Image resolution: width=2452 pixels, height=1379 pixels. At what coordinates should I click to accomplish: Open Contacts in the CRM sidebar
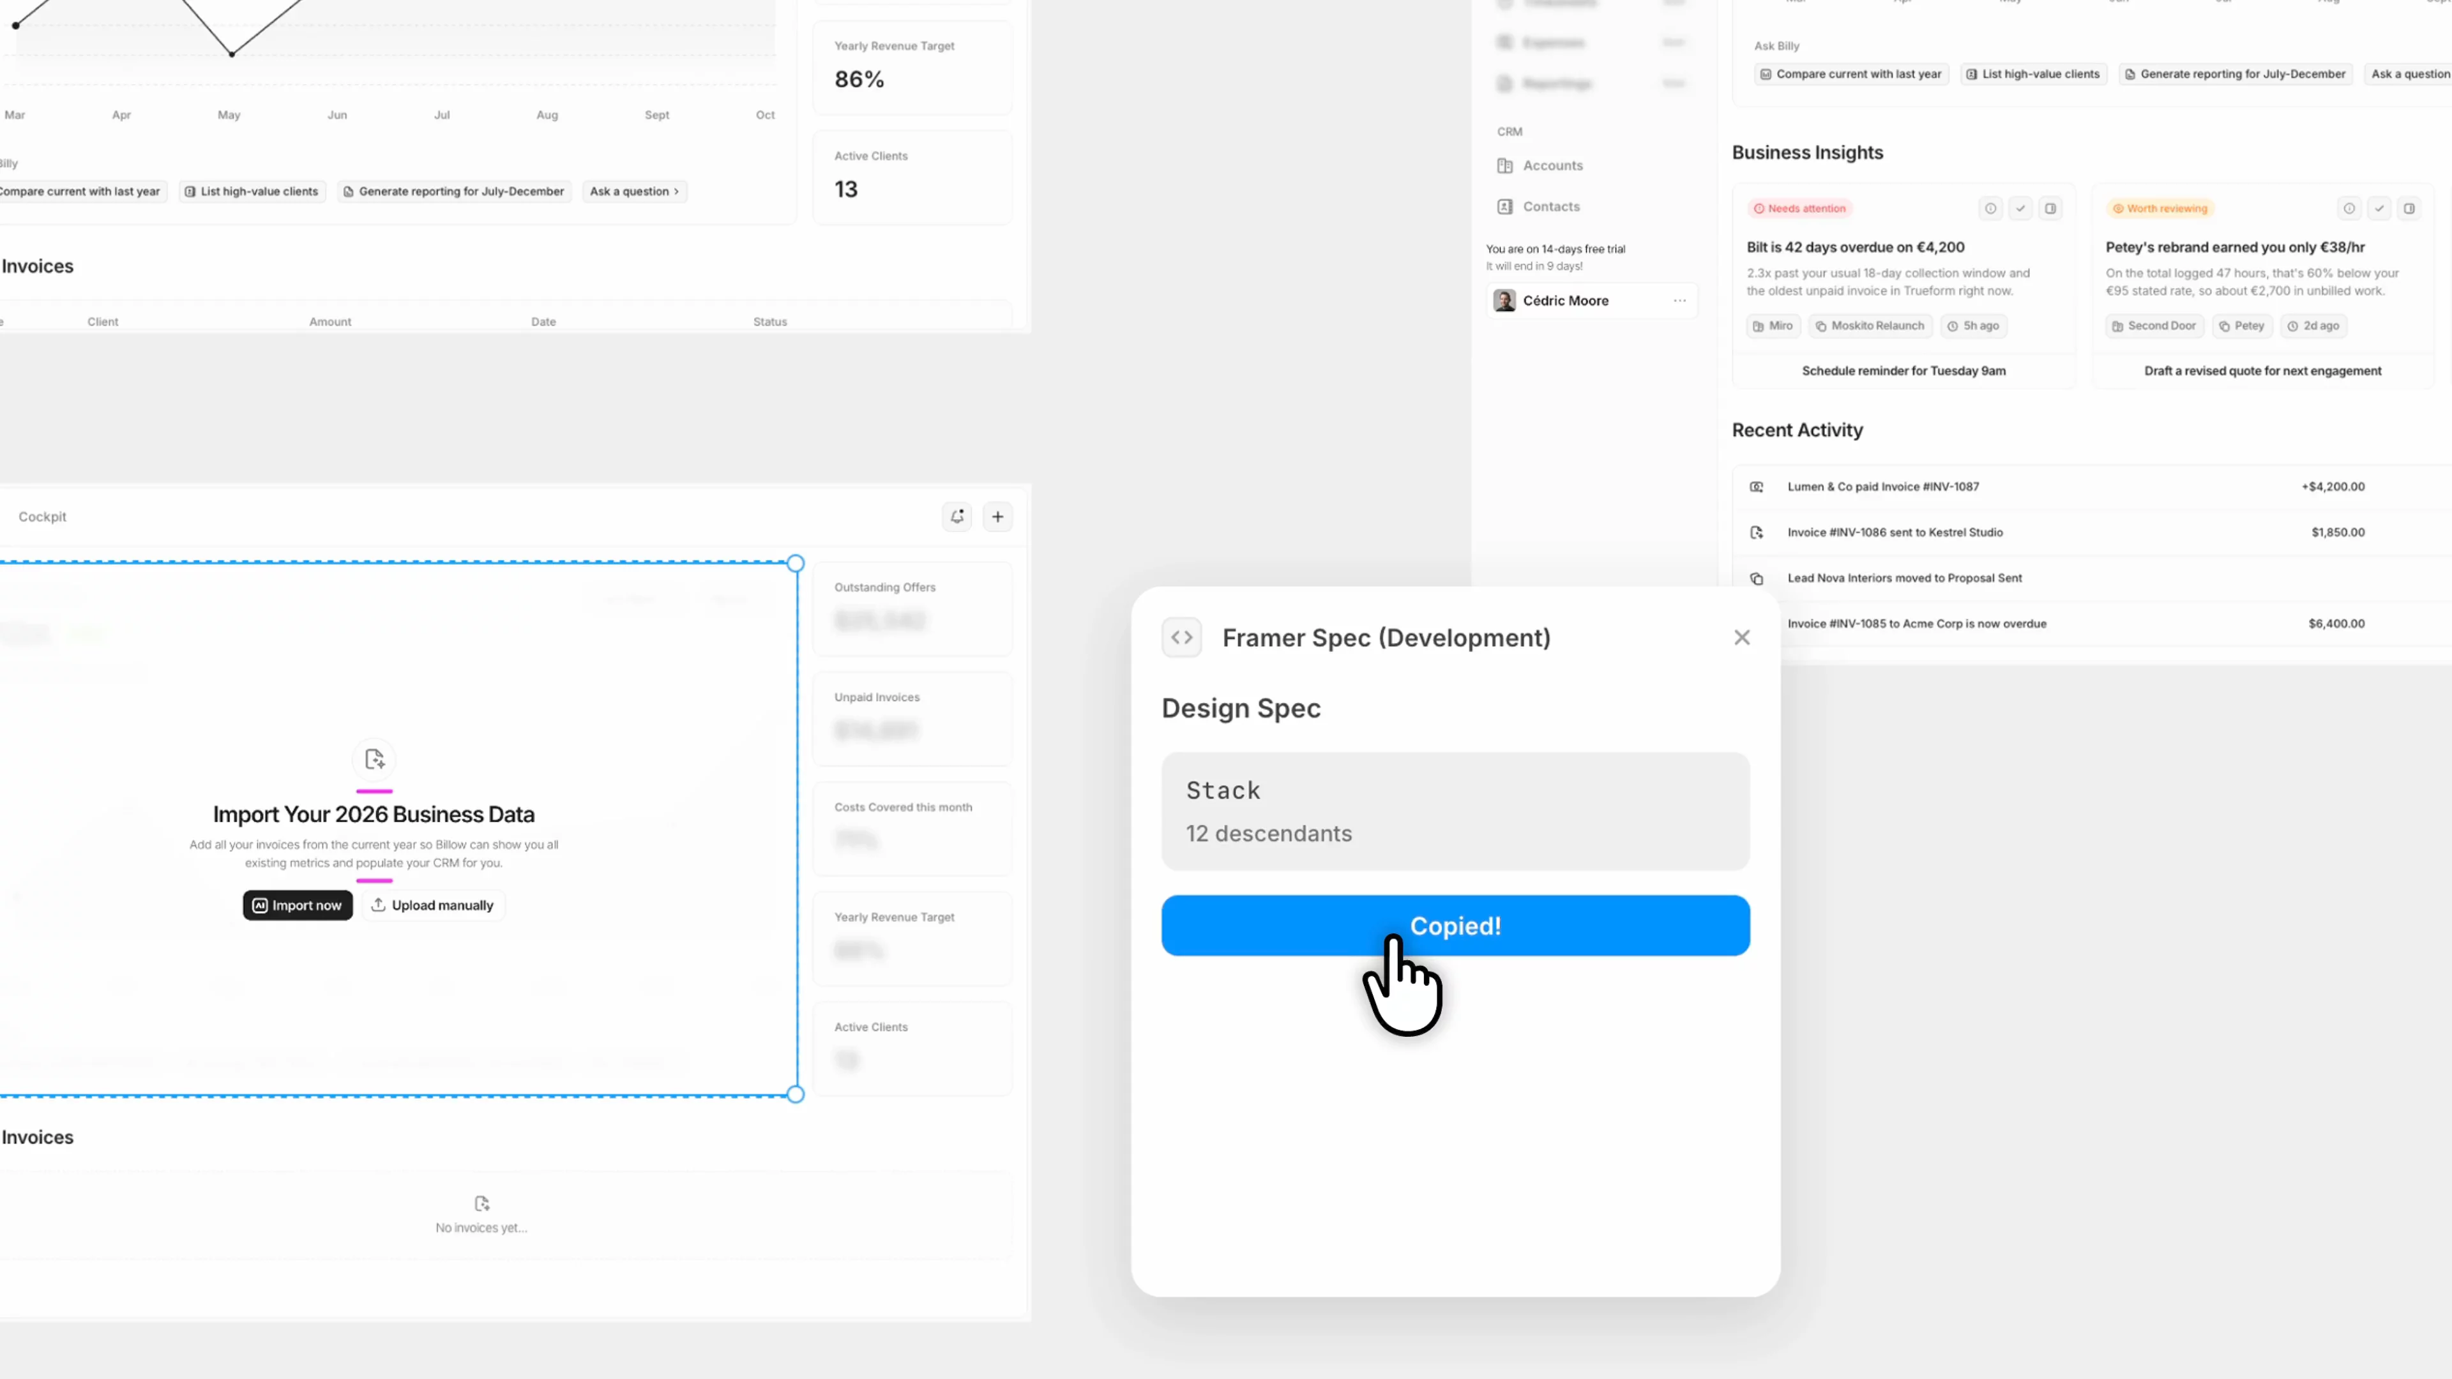(1550, 206)
